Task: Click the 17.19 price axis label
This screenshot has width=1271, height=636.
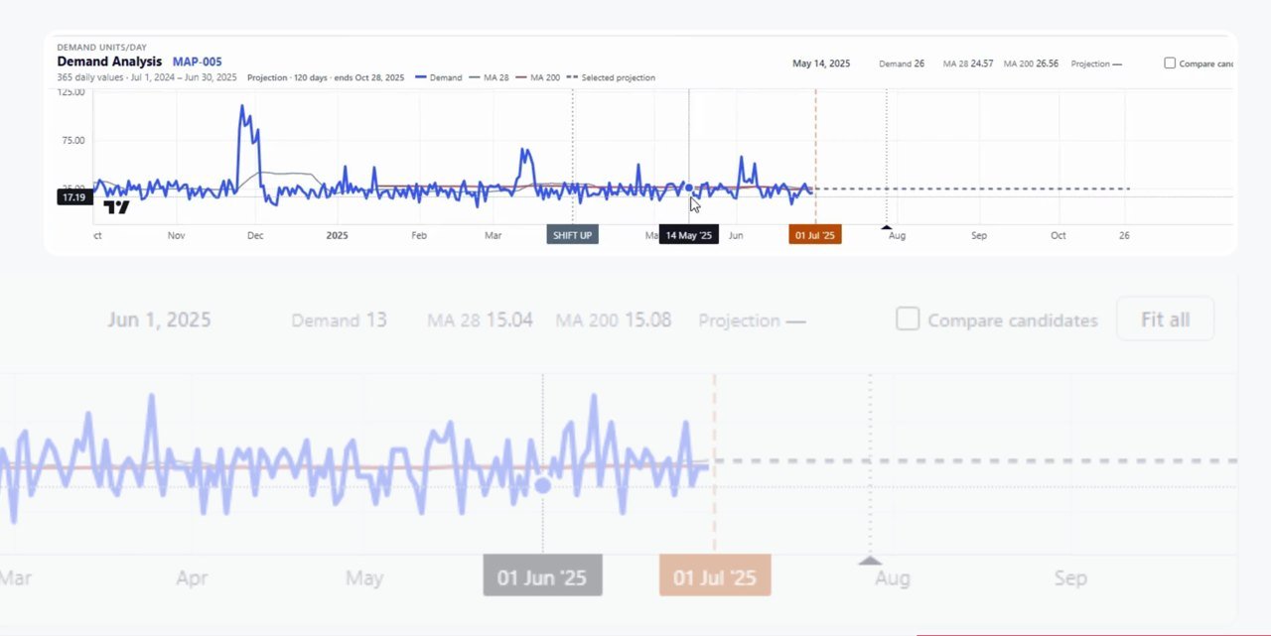Action: tap(74, 197)
